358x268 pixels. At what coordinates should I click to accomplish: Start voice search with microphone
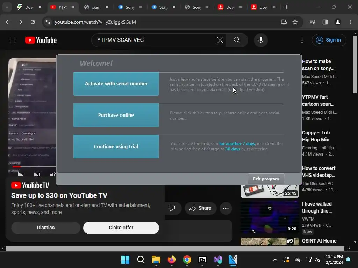pos(260,40)
